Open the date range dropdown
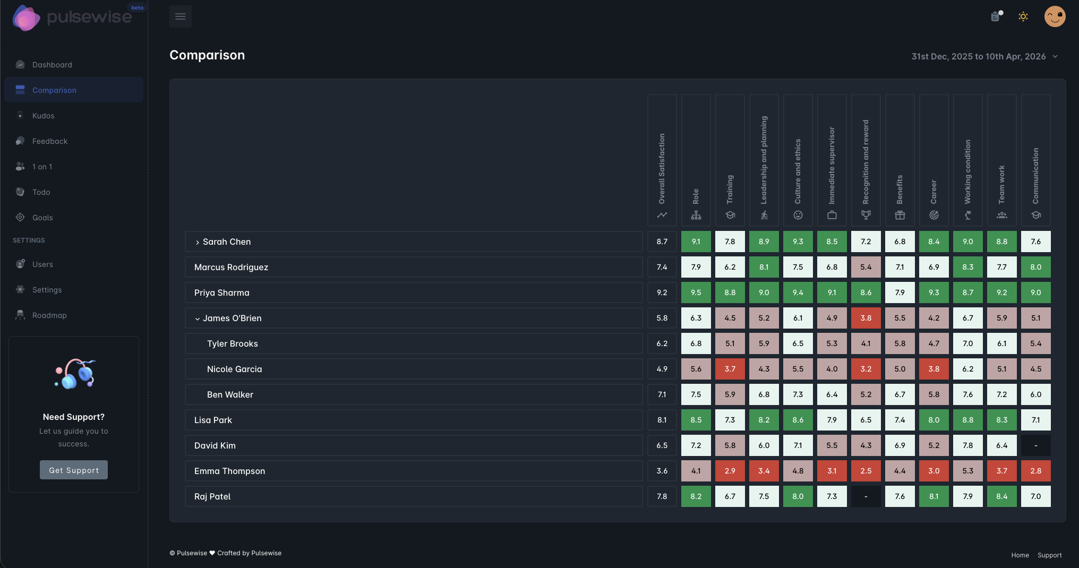 (983, 56)
